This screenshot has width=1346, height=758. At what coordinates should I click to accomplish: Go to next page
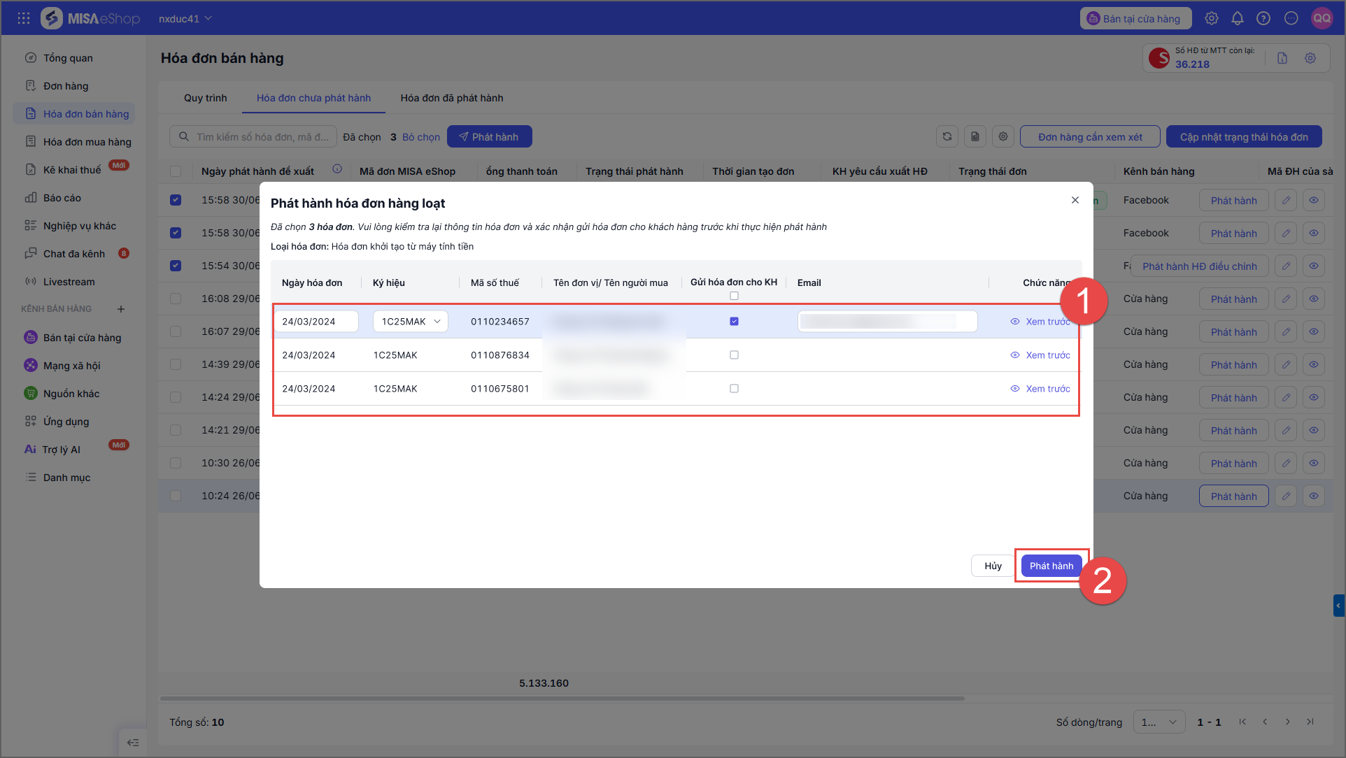[x=1287, y=722]
